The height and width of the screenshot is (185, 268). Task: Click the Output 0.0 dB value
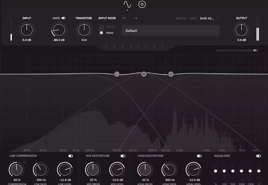pos(242,40)
